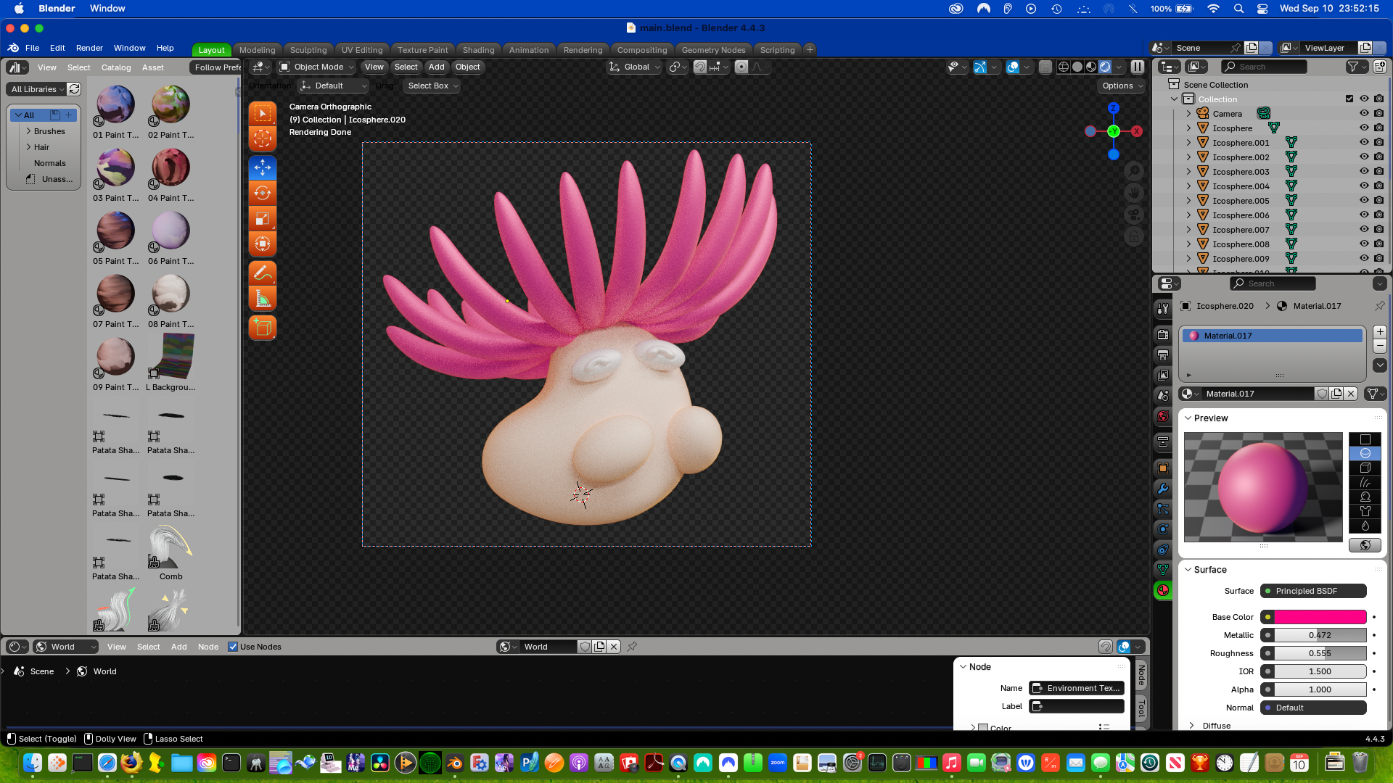
Task: Click the pink Base Color swatch
Action: [1320, 617]
